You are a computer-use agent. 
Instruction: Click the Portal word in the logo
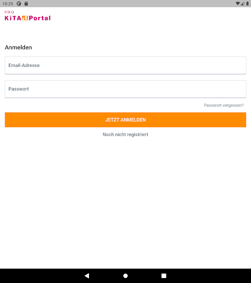[x=40, y=18]
